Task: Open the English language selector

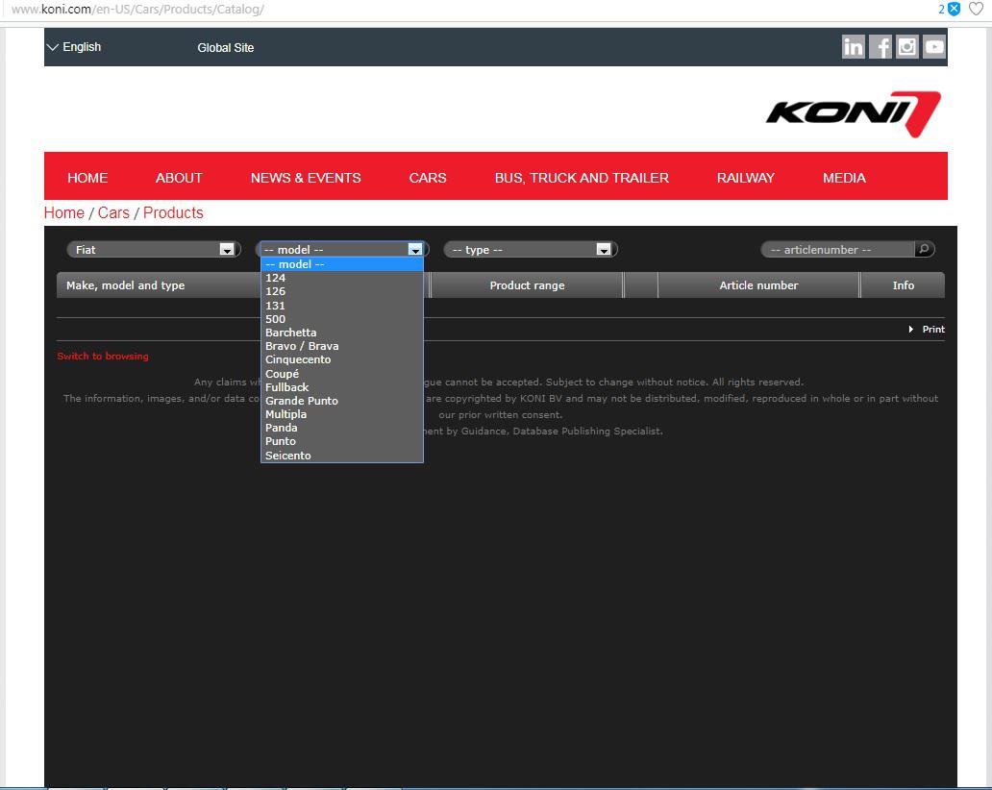Action: click(74, 47)
